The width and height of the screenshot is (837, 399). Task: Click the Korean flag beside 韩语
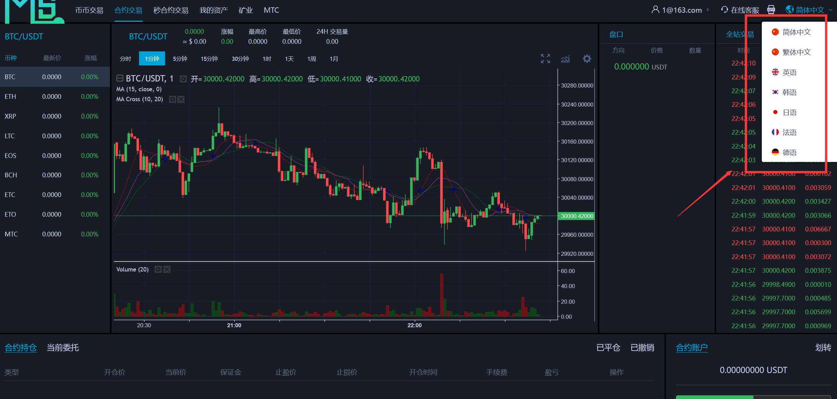775,92
